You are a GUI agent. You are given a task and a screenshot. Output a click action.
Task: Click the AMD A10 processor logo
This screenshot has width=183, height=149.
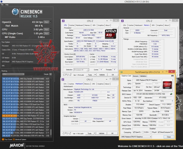(111, 34)
